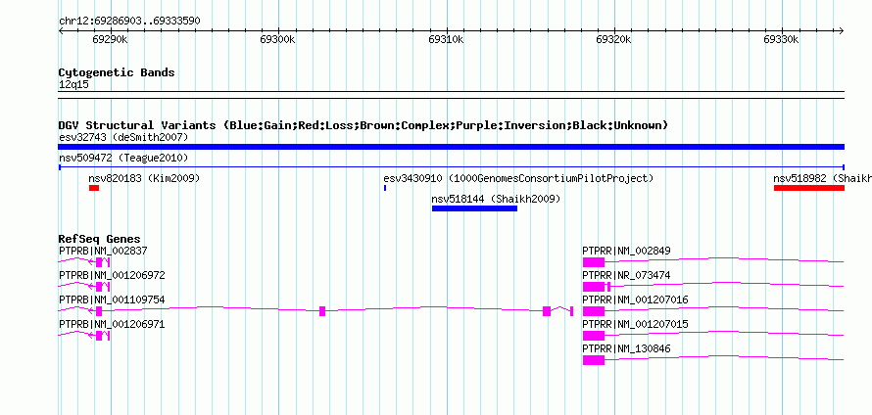Click the esv3430910 1000GenomesConsortiumPilotProject label
872x415 pixels.
coord(518,179)
